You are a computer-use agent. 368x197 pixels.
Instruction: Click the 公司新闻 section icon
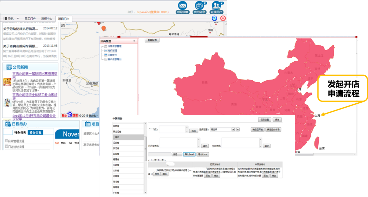(9, 67)
